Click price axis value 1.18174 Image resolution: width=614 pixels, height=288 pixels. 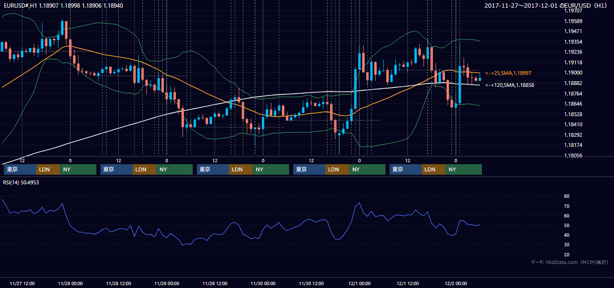click(573, 145)
